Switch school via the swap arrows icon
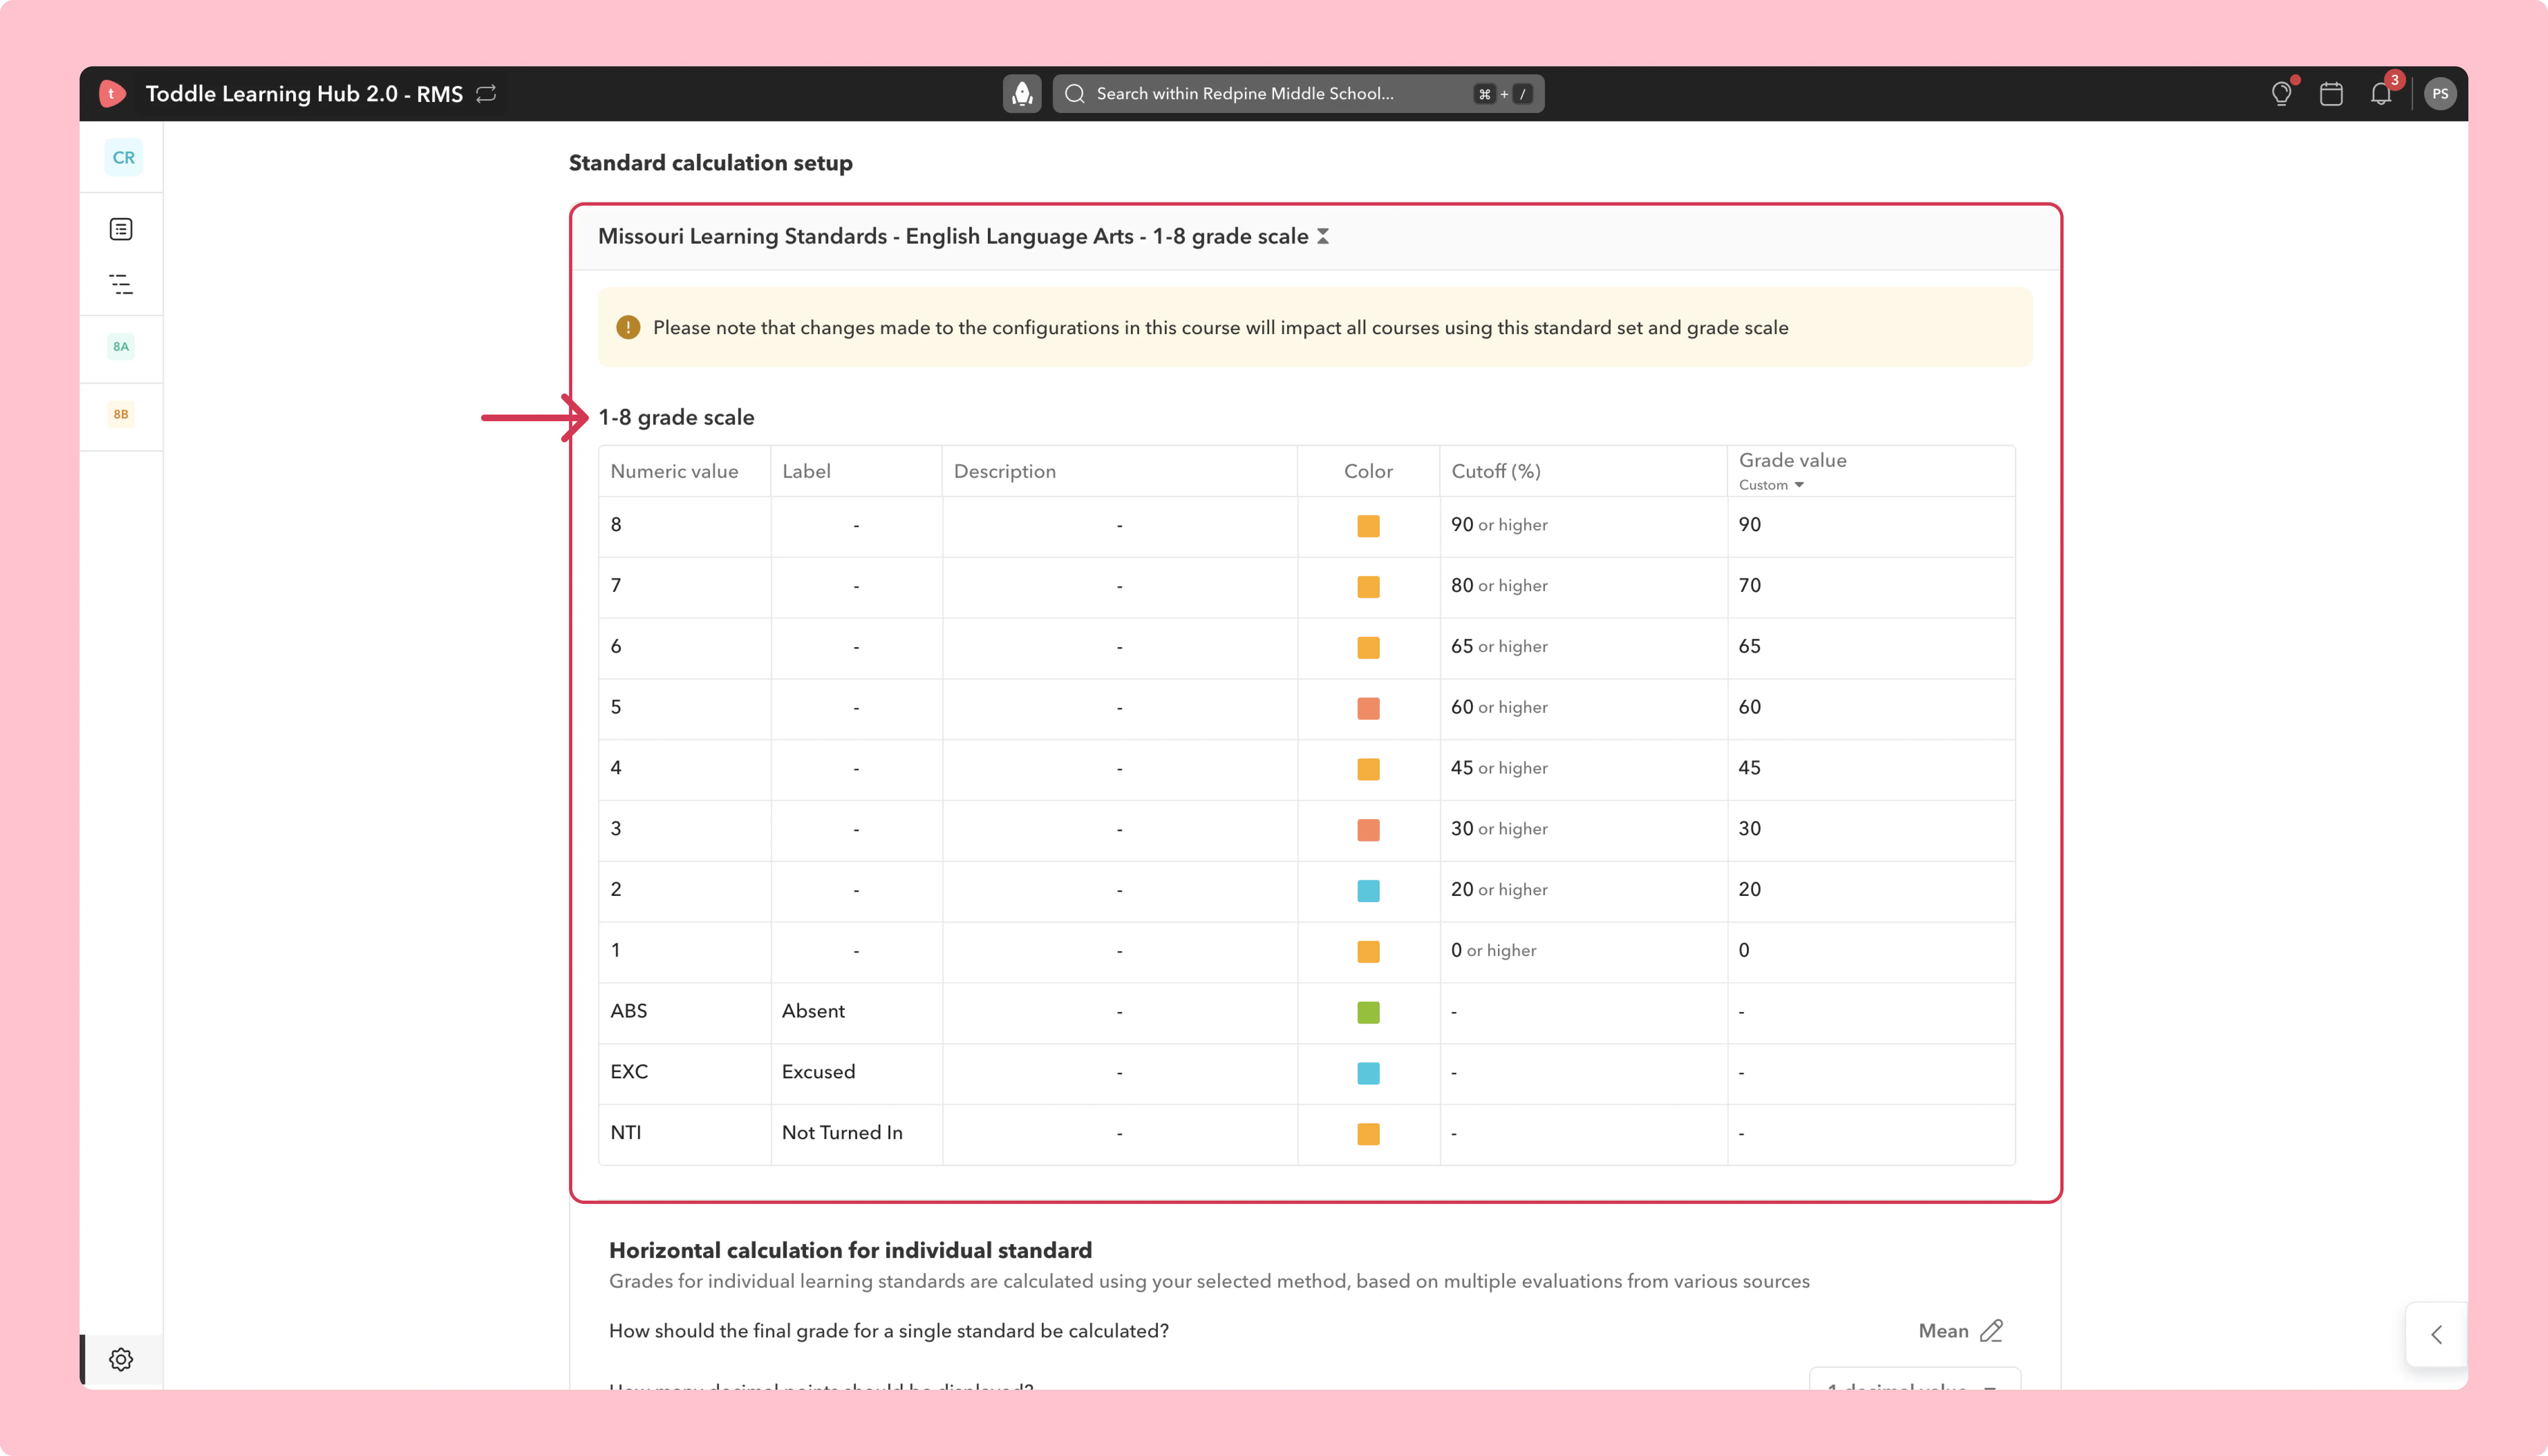 [x=486, y=94]
